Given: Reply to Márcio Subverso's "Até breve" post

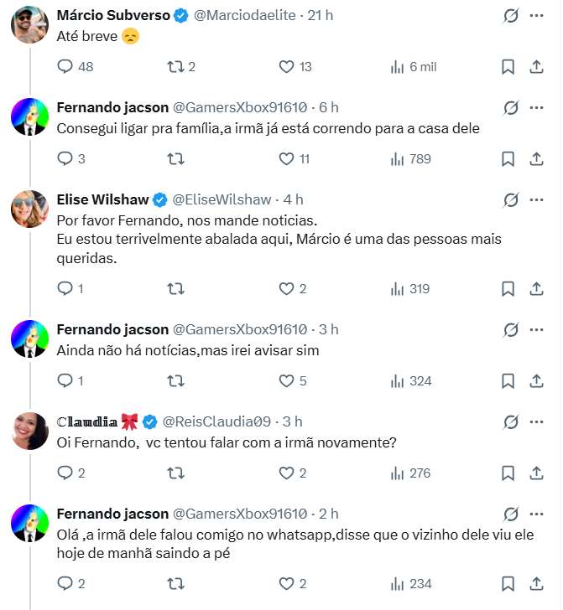Looking at the screenshot, I should click(65, 67).
